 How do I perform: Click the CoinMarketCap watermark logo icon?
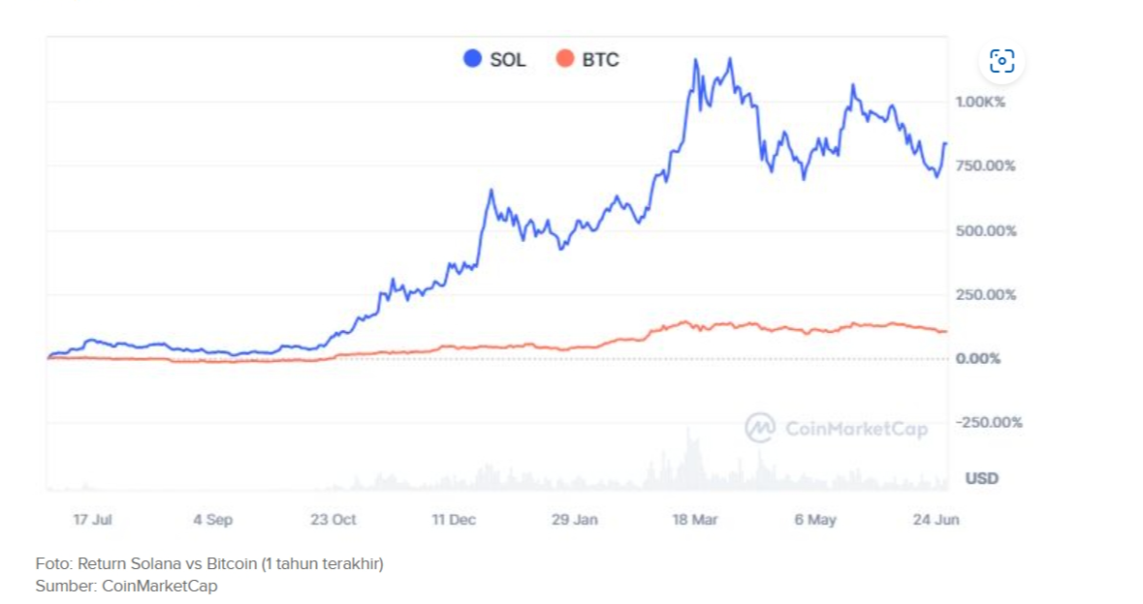tap(760, 428)
